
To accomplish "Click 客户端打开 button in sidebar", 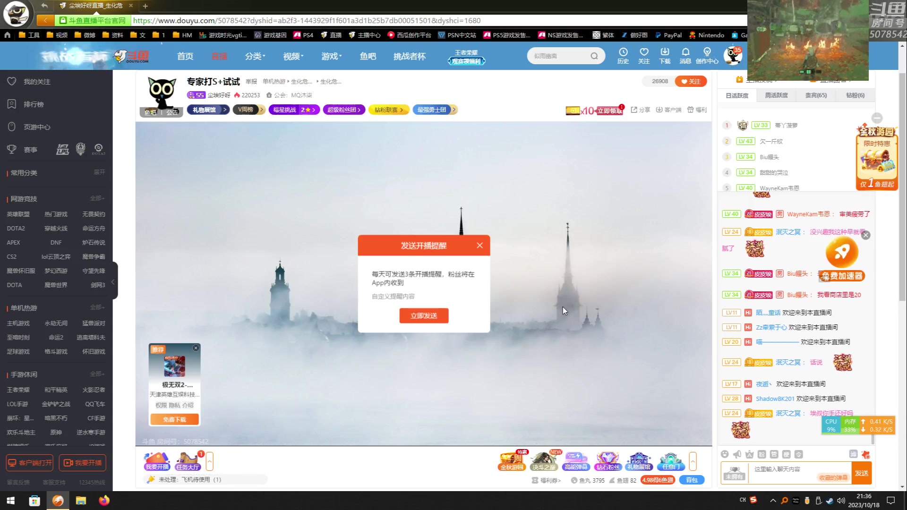I will (29, 463).
